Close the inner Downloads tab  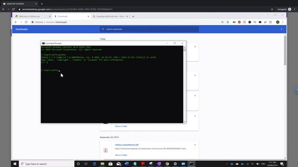pyautogui.click(x=88, y=17)
